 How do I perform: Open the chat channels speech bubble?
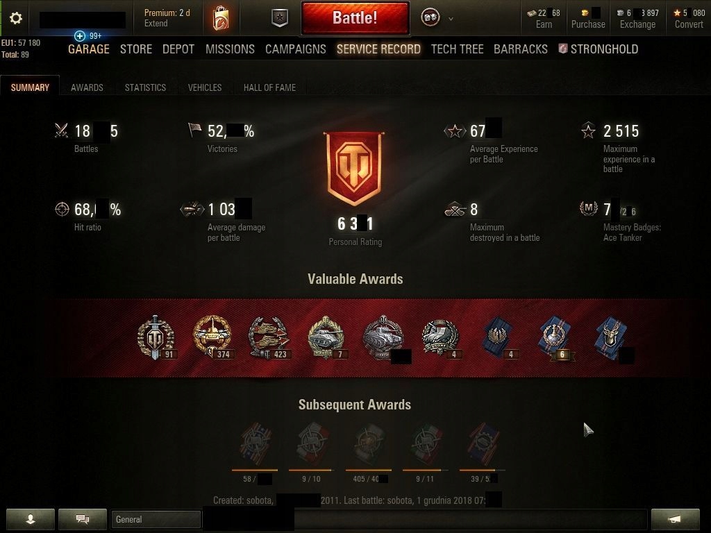83,519
